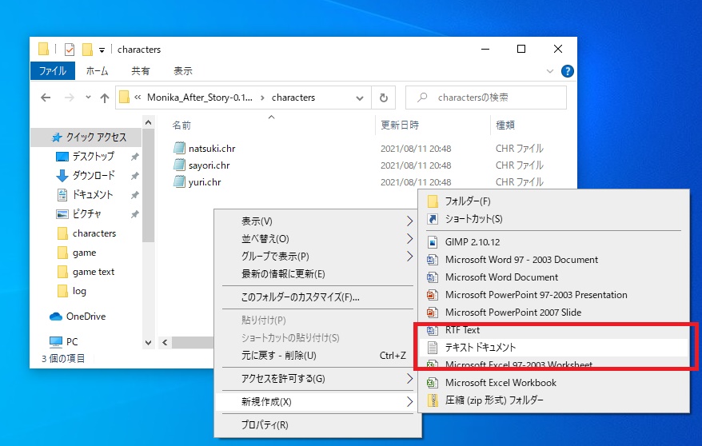Switch to the ホーム ribbon tab
702x446 pixels.
click(98, 70)
